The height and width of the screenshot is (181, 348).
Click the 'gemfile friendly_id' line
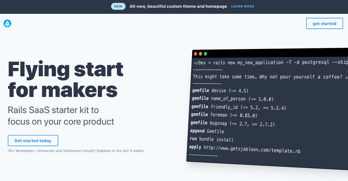pos(238,107)
